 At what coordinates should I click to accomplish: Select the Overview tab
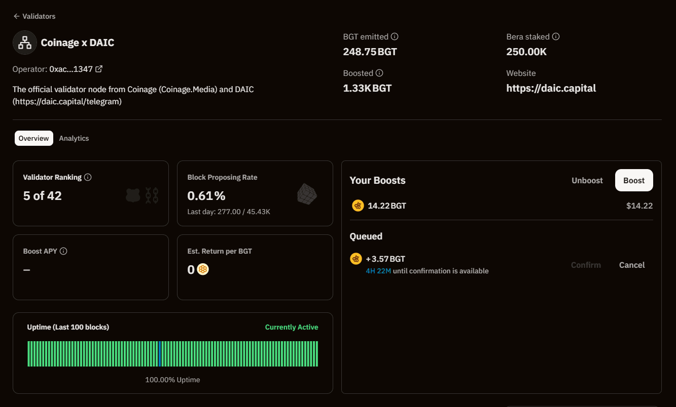click(x=34, y=138)
